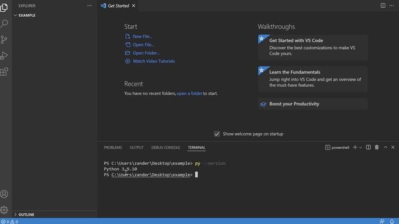Open Explorer's more actions ellipsis

click(x=90, y=6)
